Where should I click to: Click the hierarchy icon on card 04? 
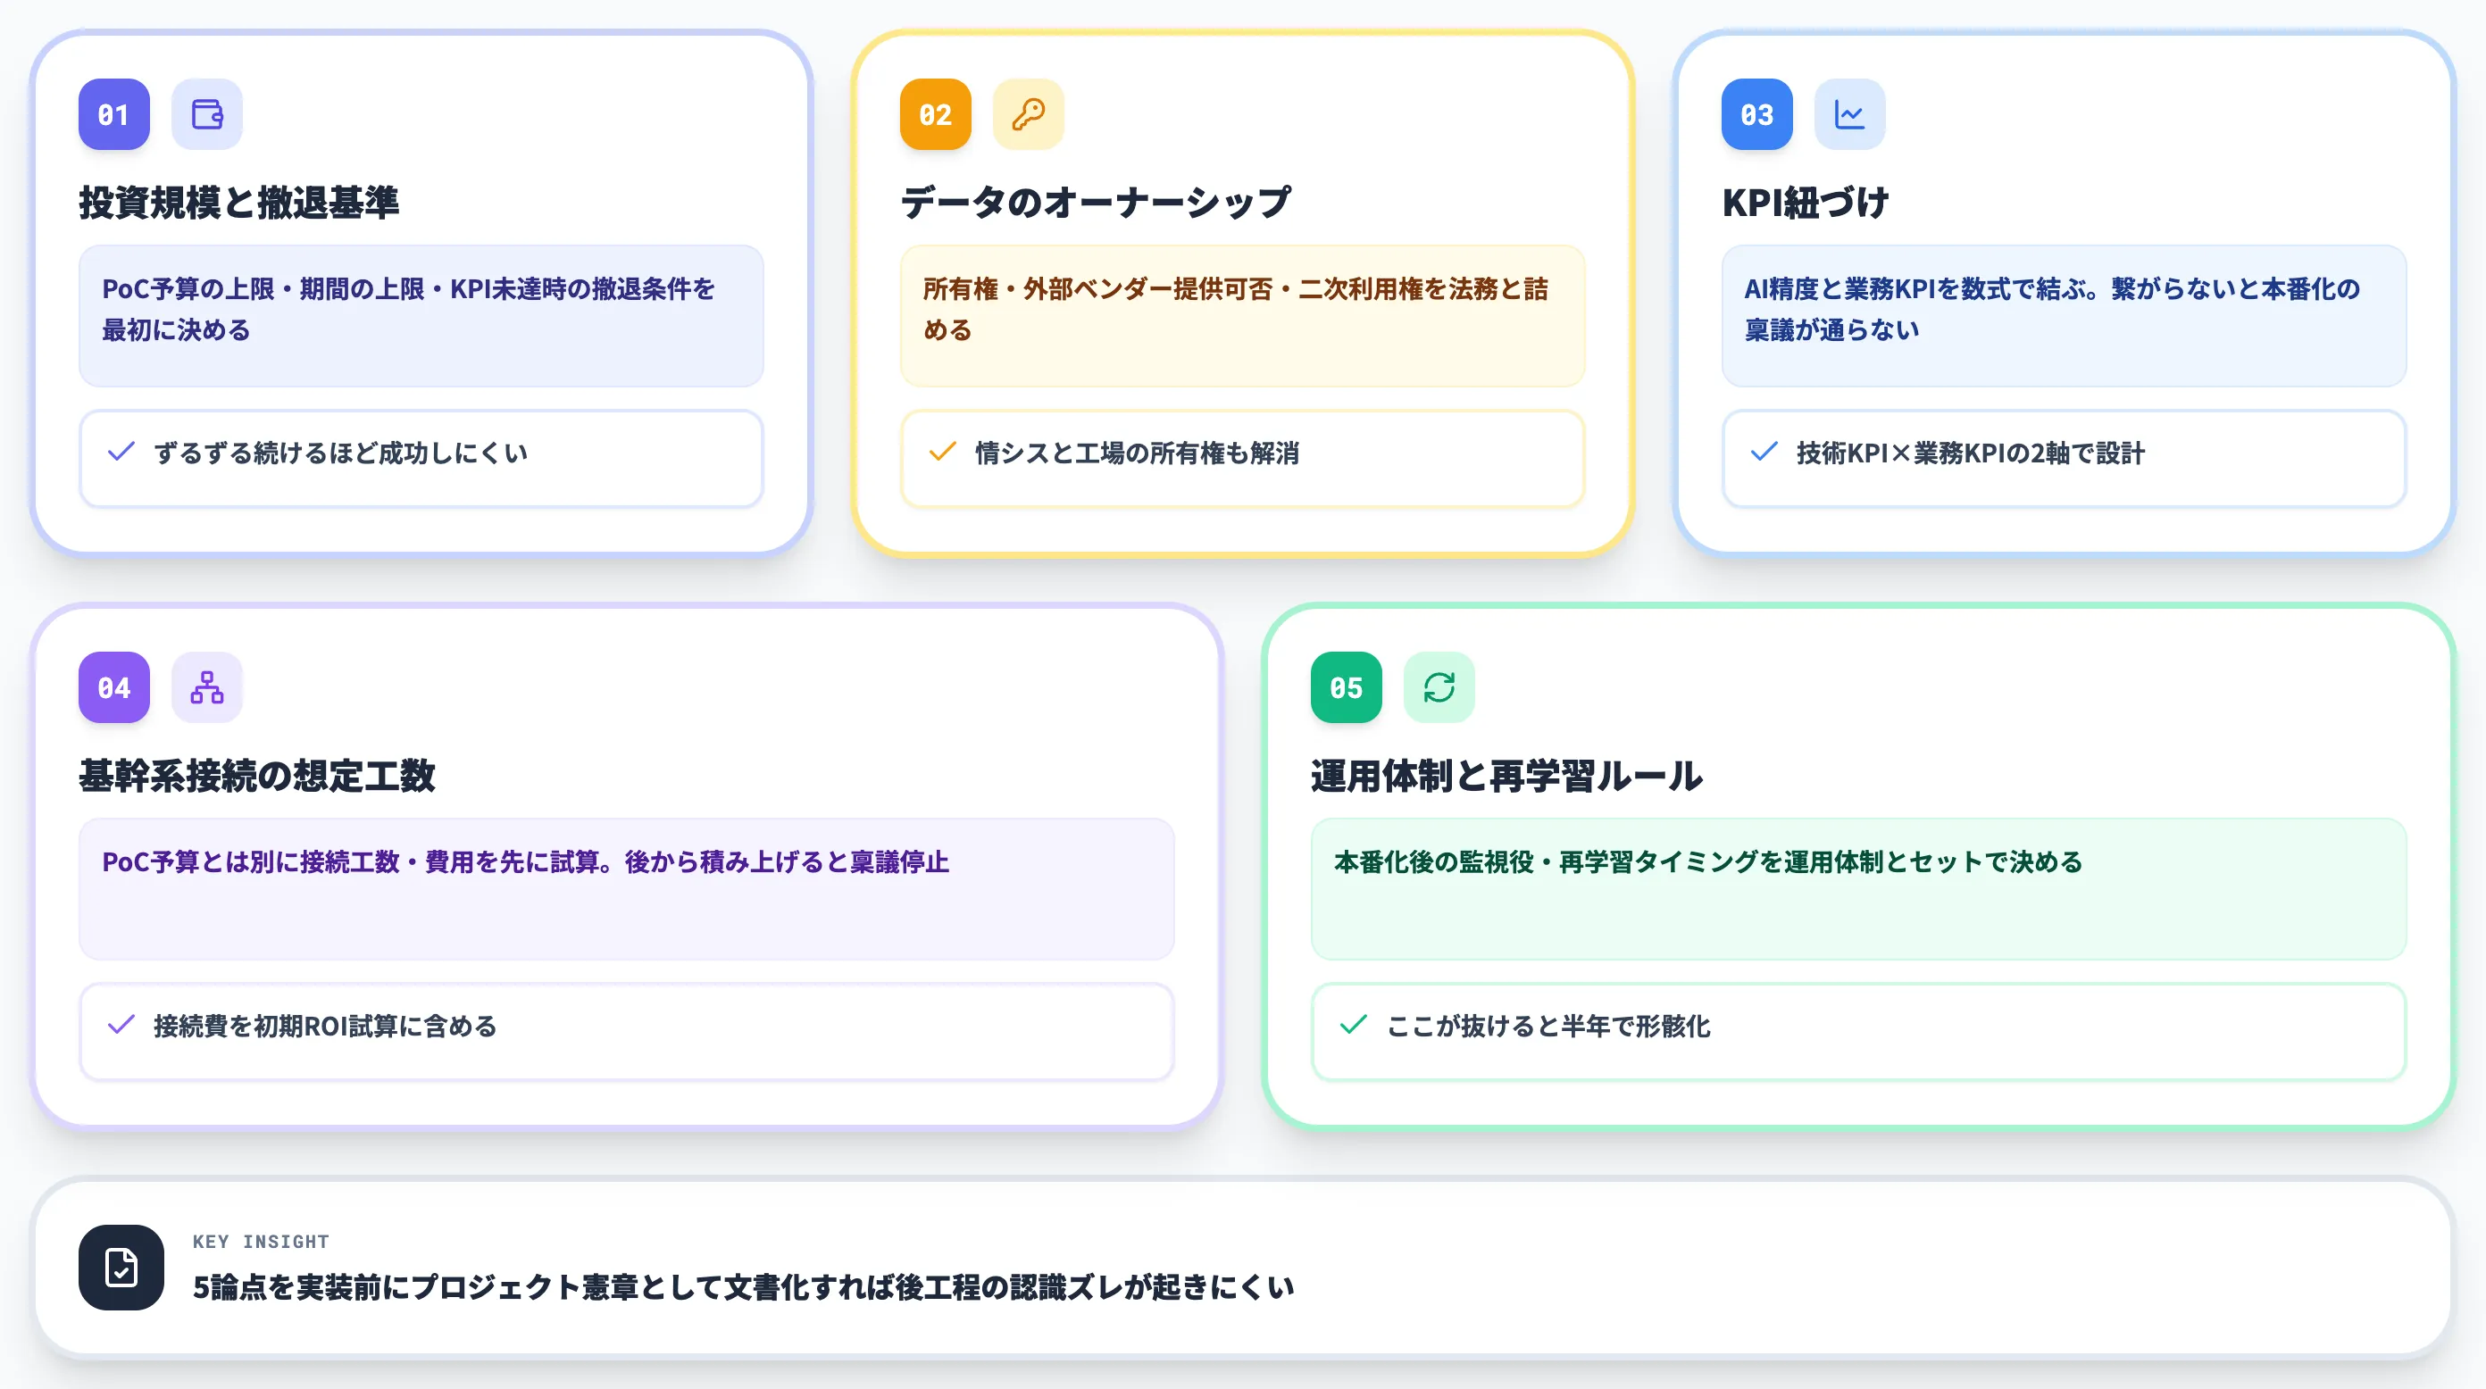(206, 686)
